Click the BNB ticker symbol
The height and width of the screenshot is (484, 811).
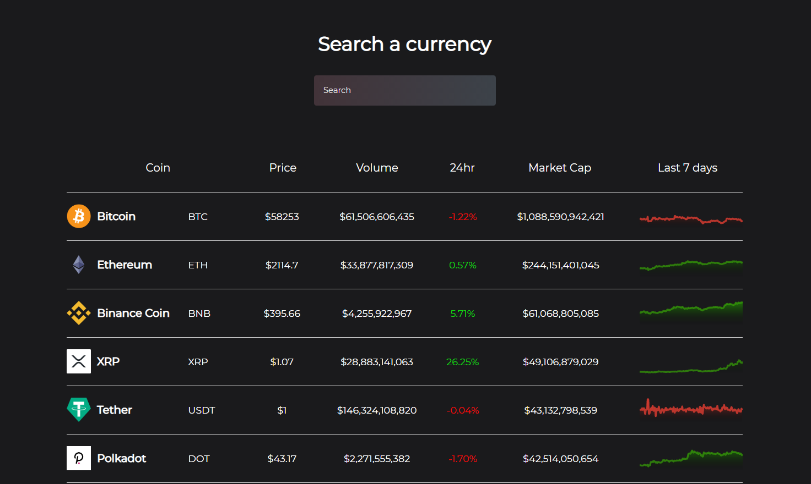(x=199, y=313)
